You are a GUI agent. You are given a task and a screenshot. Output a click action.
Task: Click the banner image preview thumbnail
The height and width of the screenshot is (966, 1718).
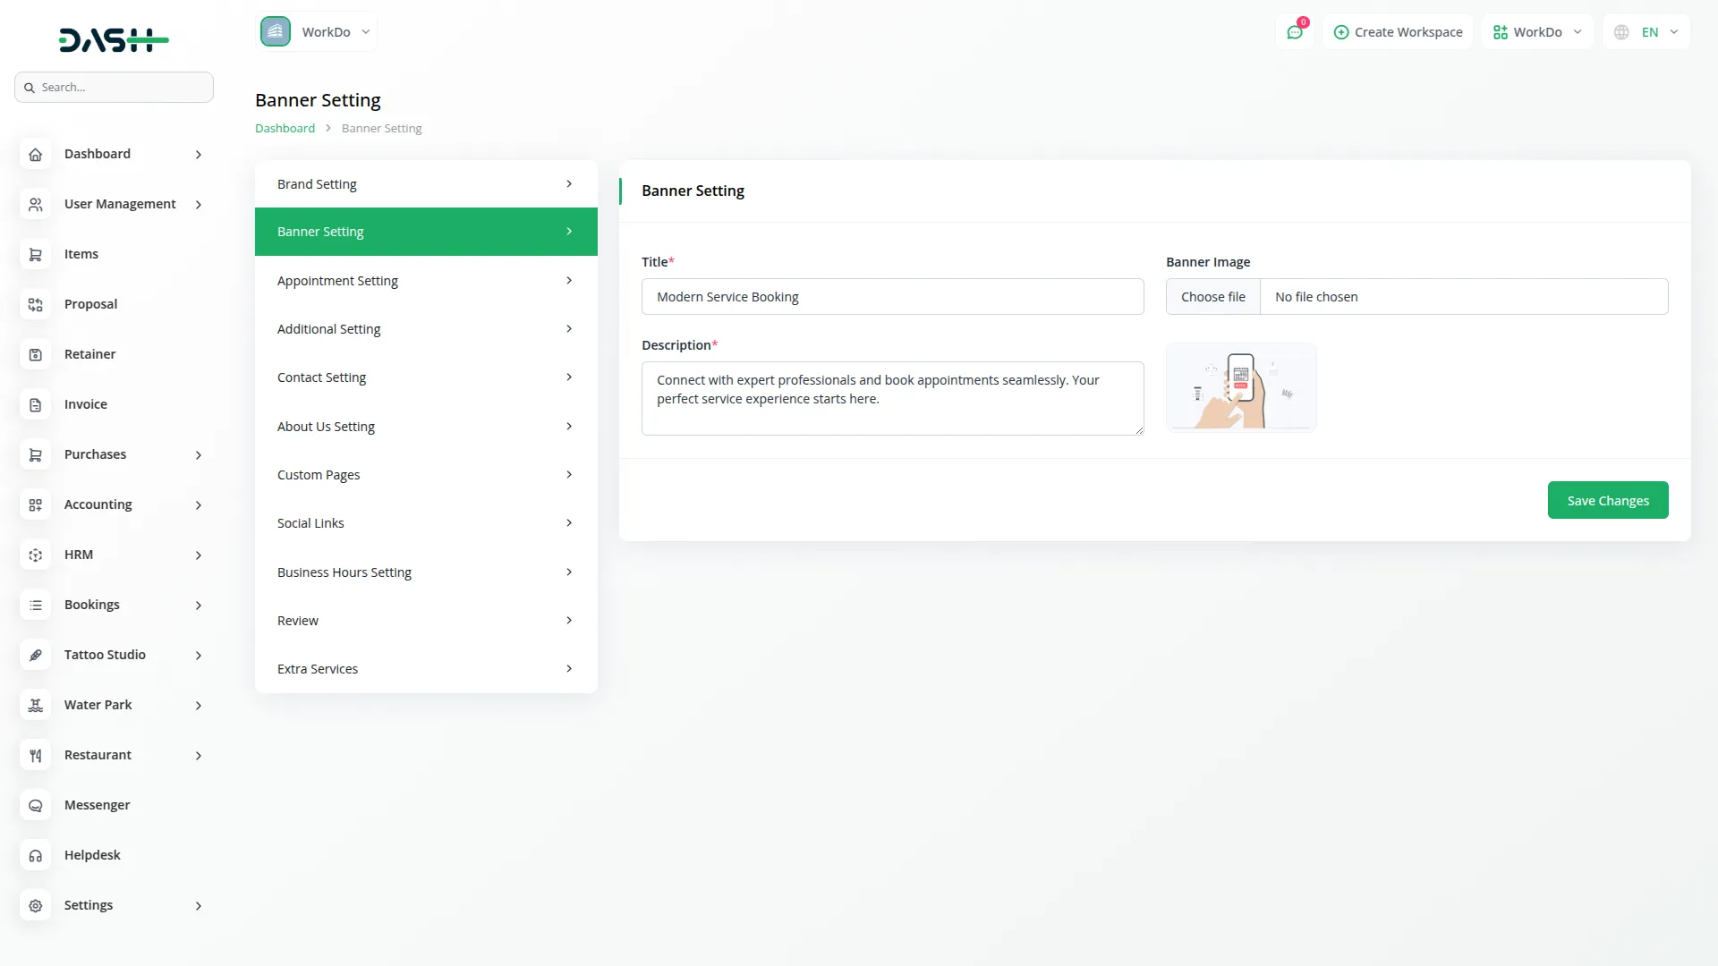click(x=1240, y=387)
